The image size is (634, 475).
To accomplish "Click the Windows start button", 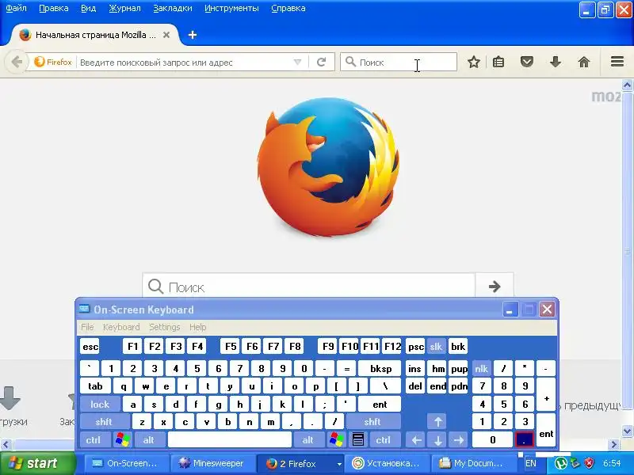I will (x=37, y=463).
